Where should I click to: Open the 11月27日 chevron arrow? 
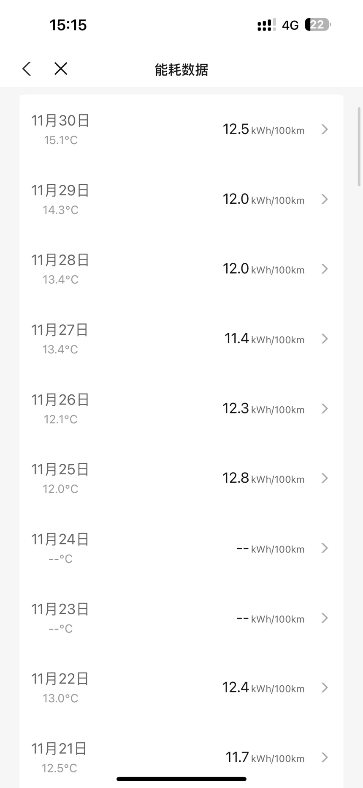coord(325,339)
